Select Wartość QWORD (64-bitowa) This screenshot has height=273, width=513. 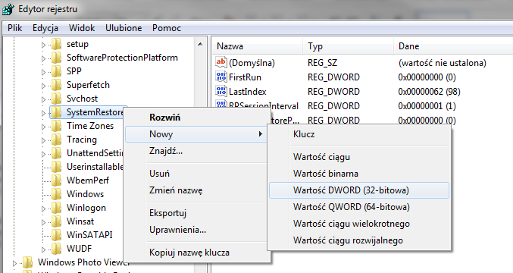coord(359,207)
